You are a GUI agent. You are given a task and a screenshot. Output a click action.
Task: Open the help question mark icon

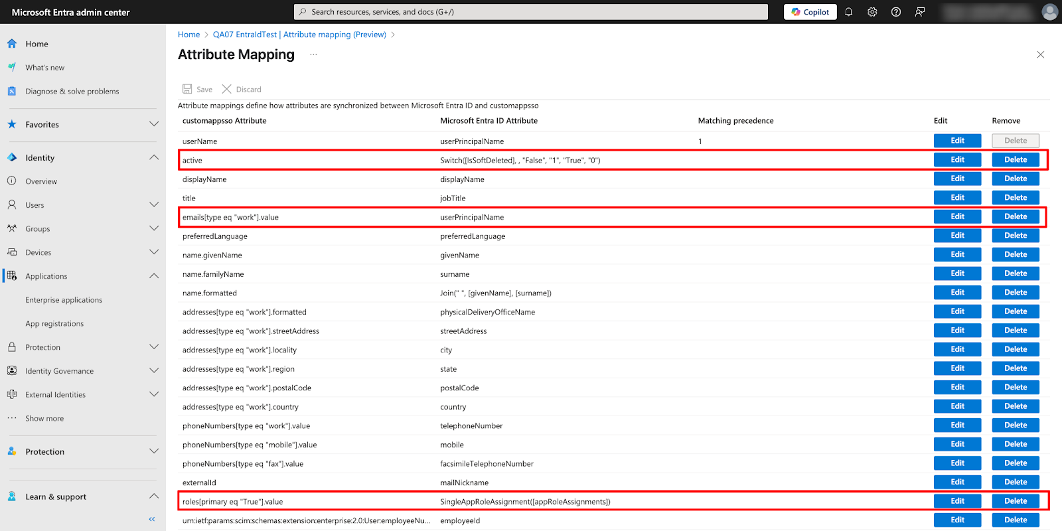896,12
